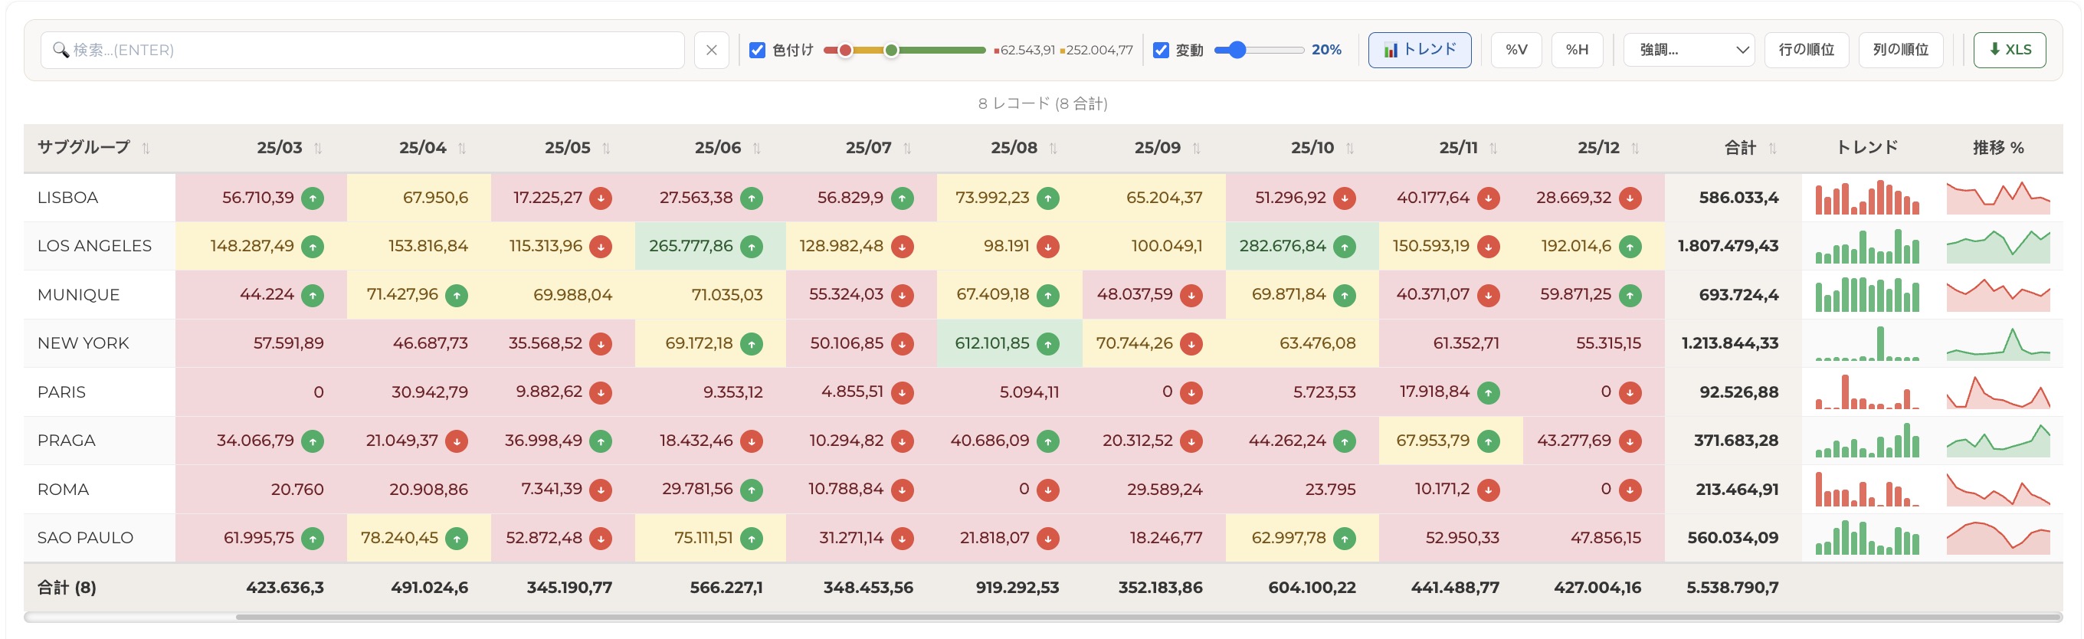Viewport: 2084px width, 639px height.
Task: Click the green up arrow beside 282.676,84
Action: point(1345,247)
